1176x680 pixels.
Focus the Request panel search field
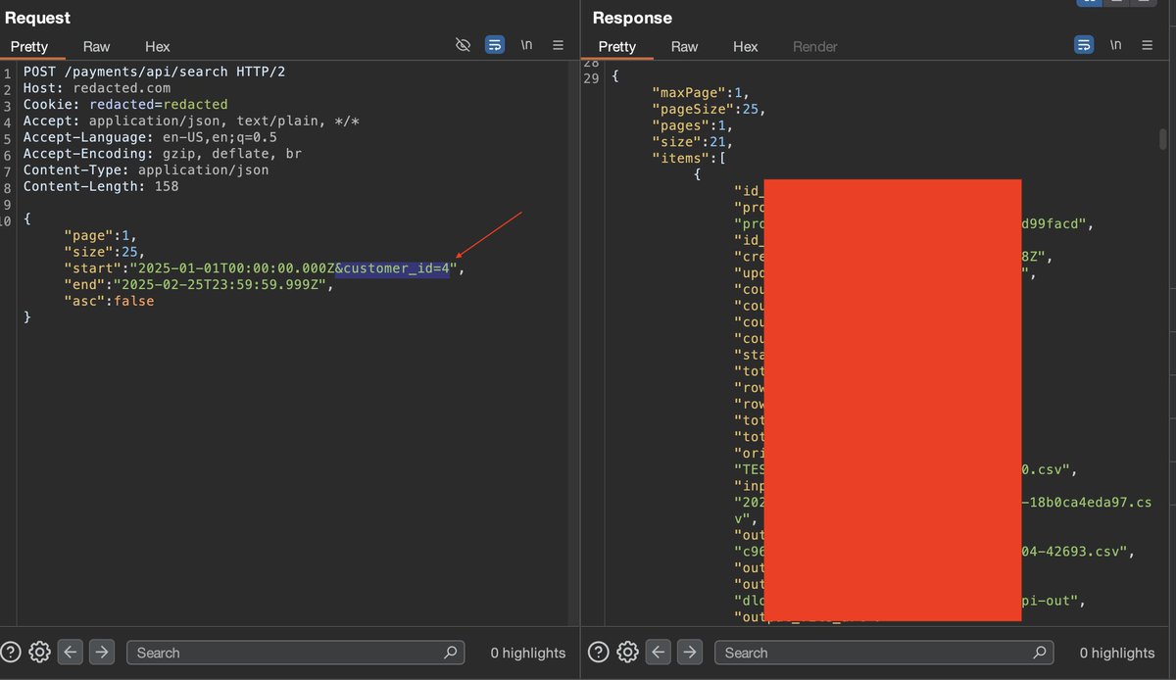296,652
